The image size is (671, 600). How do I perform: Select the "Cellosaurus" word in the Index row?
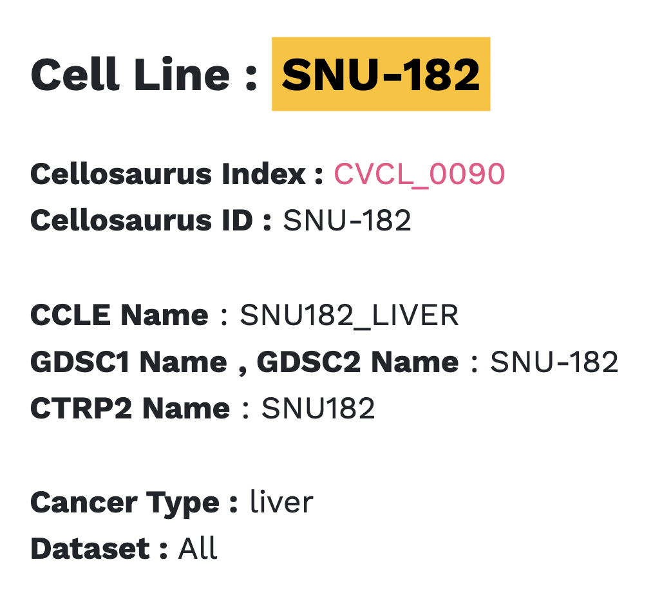coord(121,174)
